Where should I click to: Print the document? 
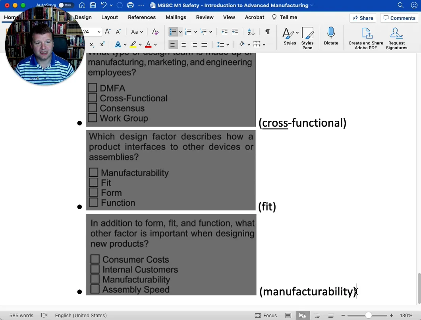click(130, 5)
